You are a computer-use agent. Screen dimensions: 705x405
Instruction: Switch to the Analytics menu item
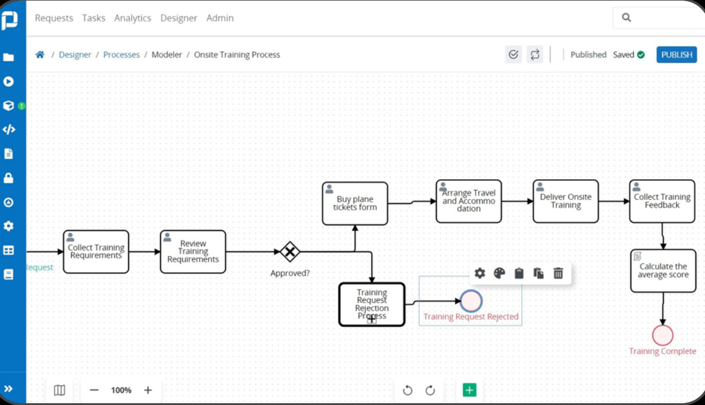point(132,18)
